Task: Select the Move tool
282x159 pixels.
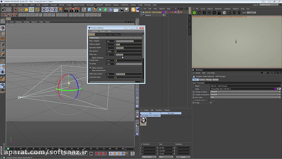Action: (21, 9)
